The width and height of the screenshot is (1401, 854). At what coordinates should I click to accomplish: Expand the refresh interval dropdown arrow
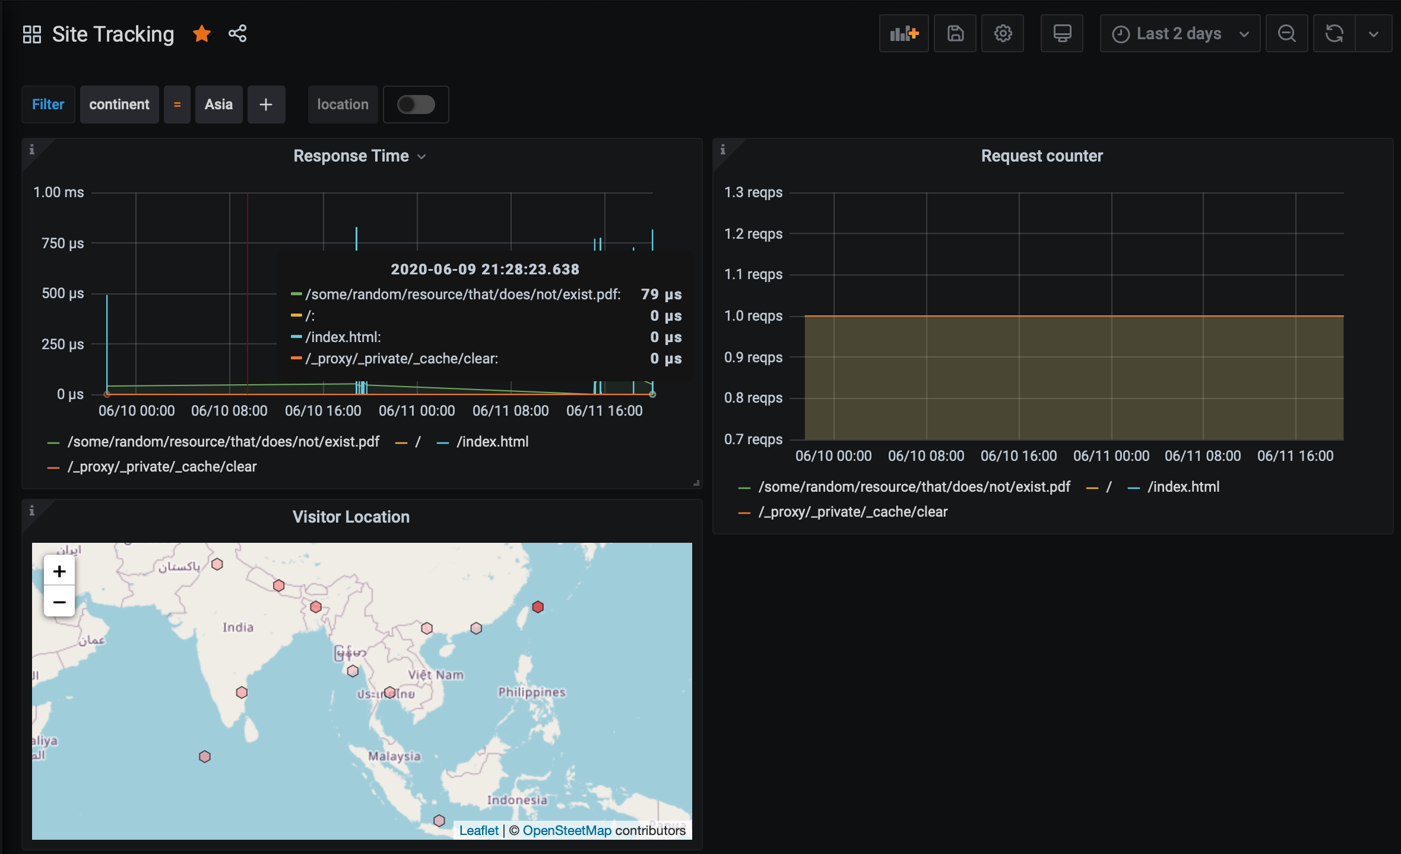1374,34
